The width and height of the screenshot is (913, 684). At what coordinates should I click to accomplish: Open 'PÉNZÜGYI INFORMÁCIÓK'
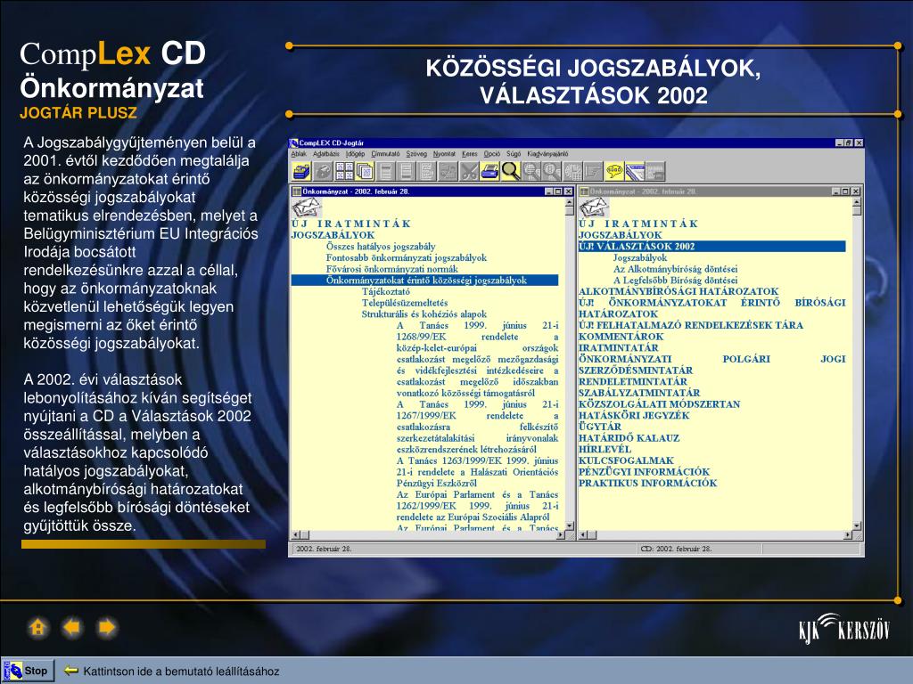pyautogui.click(x=644, y=472)
